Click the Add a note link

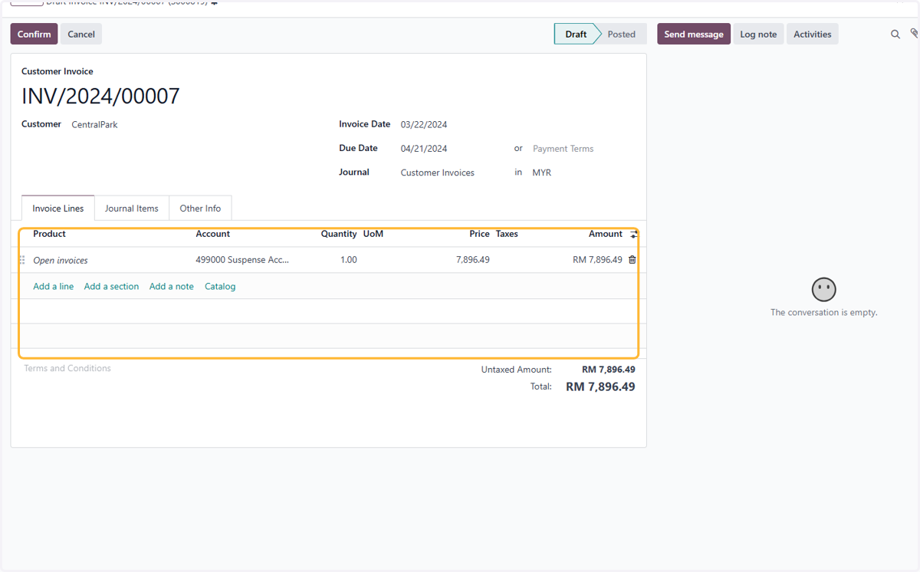(x=172, y=287)
